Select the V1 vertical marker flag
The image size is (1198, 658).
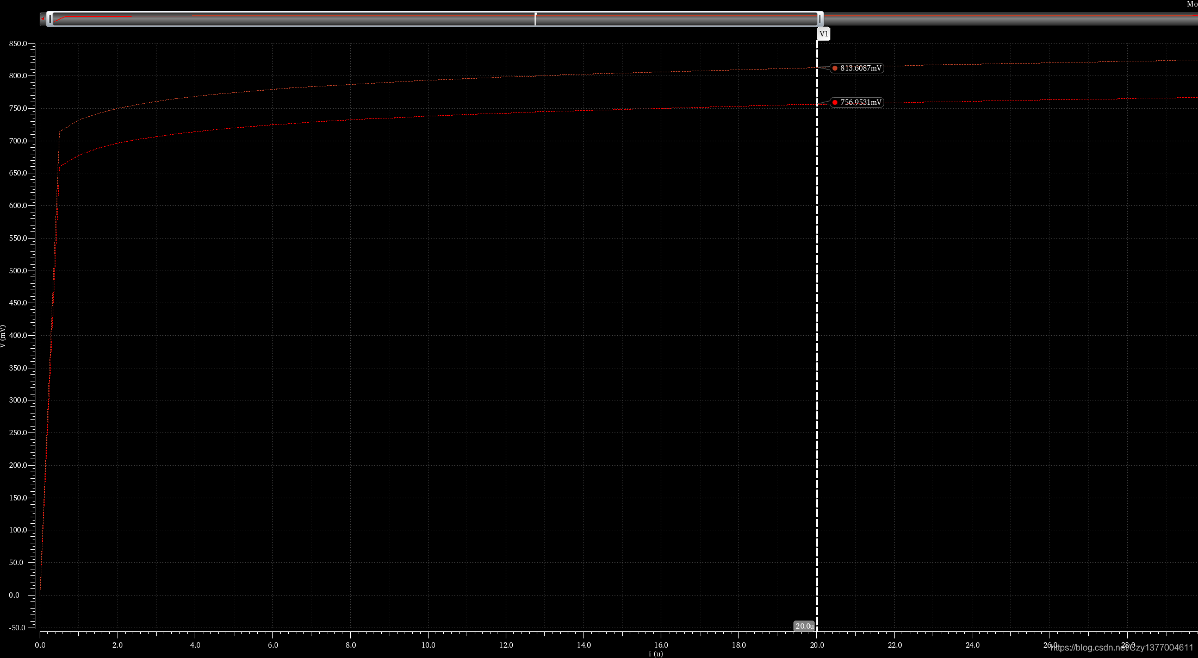point(823,34)
